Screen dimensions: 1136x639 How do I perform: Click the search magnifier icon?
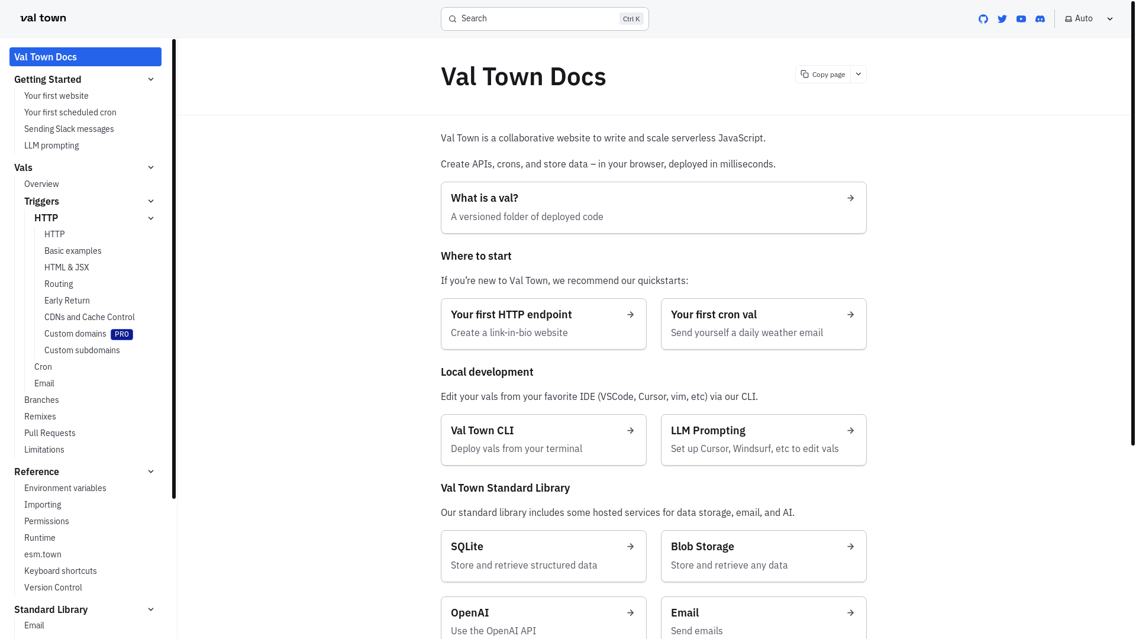tap(453, 19)
